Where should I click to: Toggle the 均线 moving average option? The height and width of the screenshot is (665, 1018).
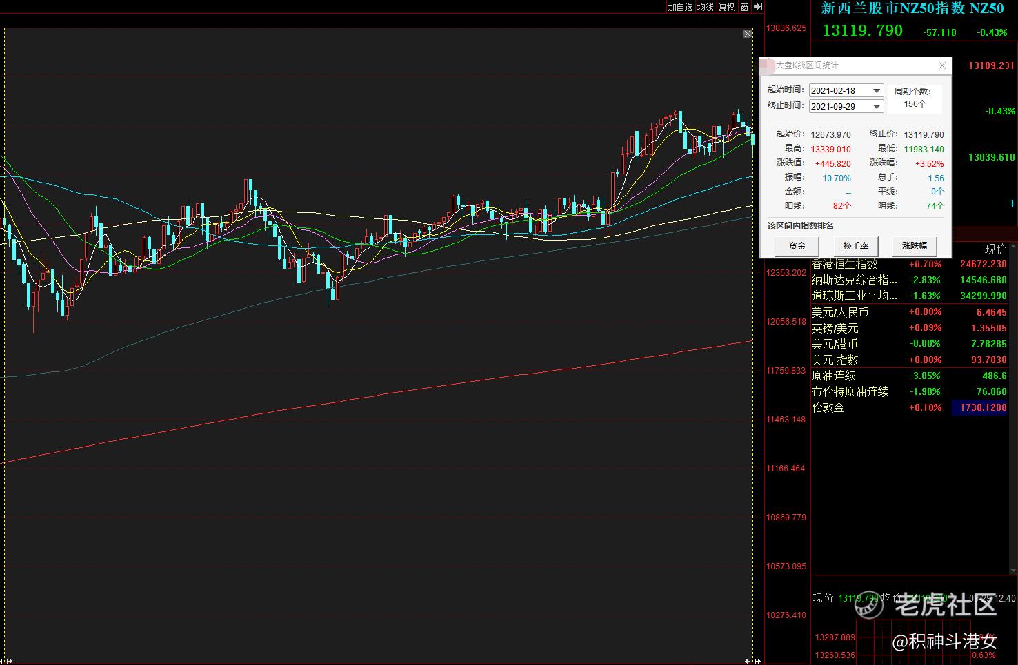coord(705,7)
